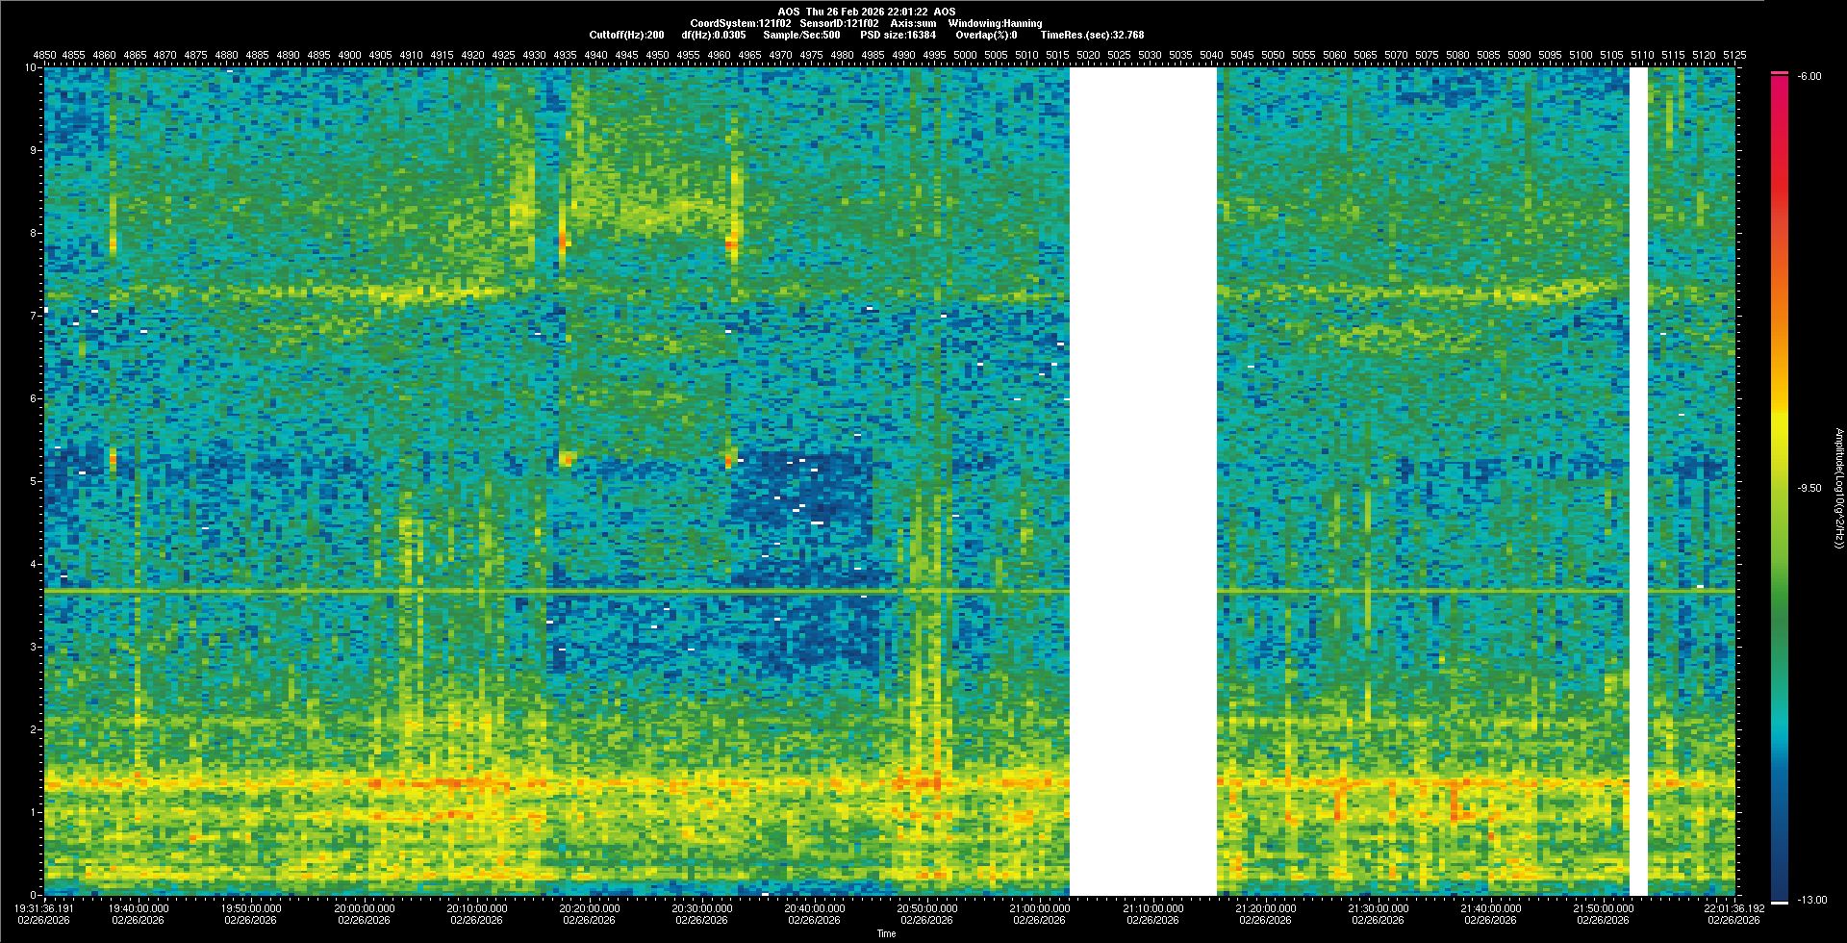Select the "SensorID:121f02" header text

tap(839, 23)
